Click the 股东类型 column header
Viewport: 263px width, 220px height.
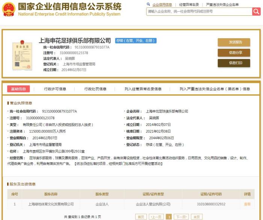[x=102, y=194]
